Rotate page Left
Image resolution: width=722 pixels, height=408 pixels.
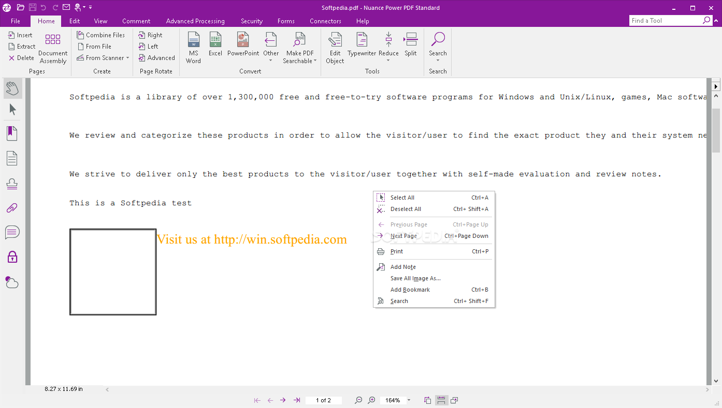(x=148, y=47)
